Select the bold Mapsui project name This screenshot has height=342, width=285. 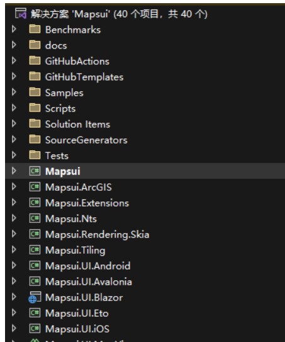pos(63,172)
